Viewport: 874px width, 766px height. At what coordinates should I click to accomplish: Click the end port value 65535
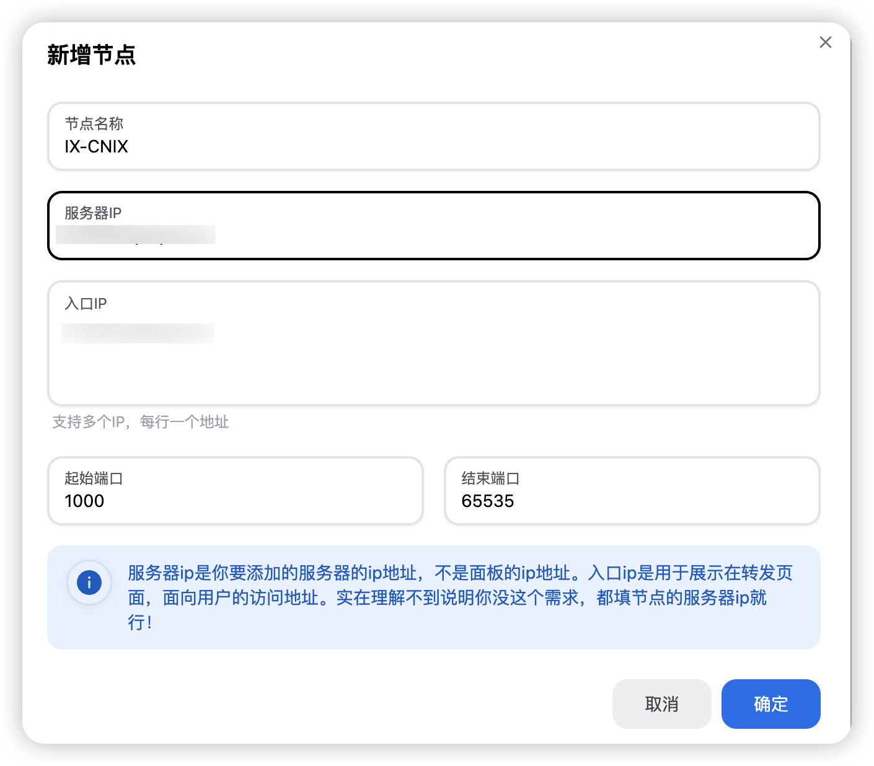tap(488, 501)
